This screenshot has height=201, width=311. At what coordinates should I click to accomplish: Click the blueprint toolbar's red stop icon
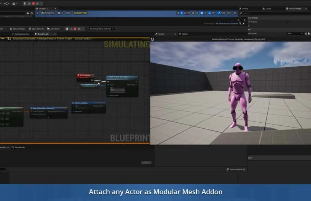click(75, 29)
